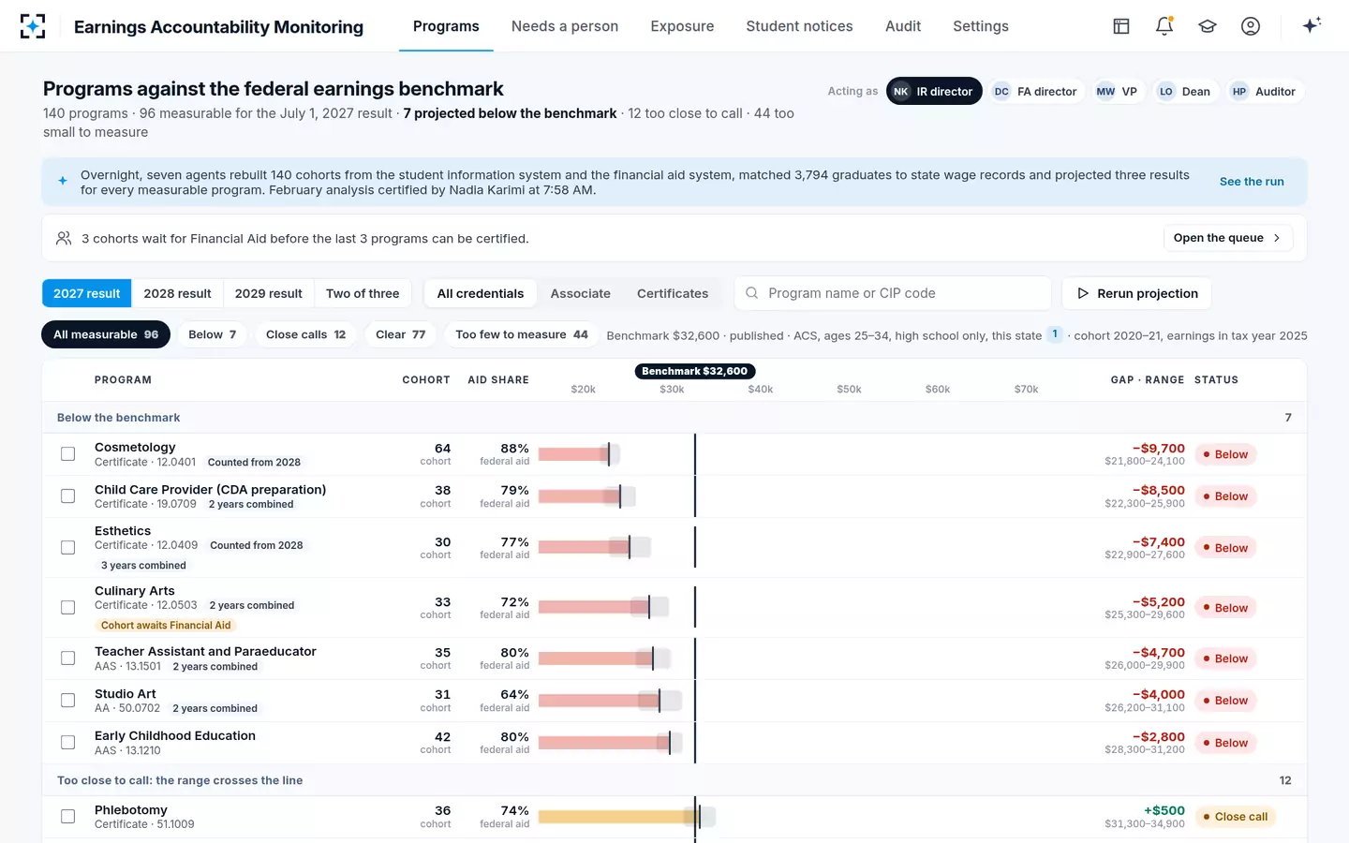
Task: Filter list to Below 7
Action: coord(213,334)
